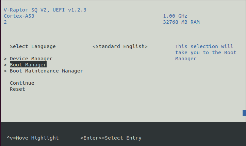Screen dimensions: 246x146
Task: Click the Move Highlight key hint
Action: (33, 138)
